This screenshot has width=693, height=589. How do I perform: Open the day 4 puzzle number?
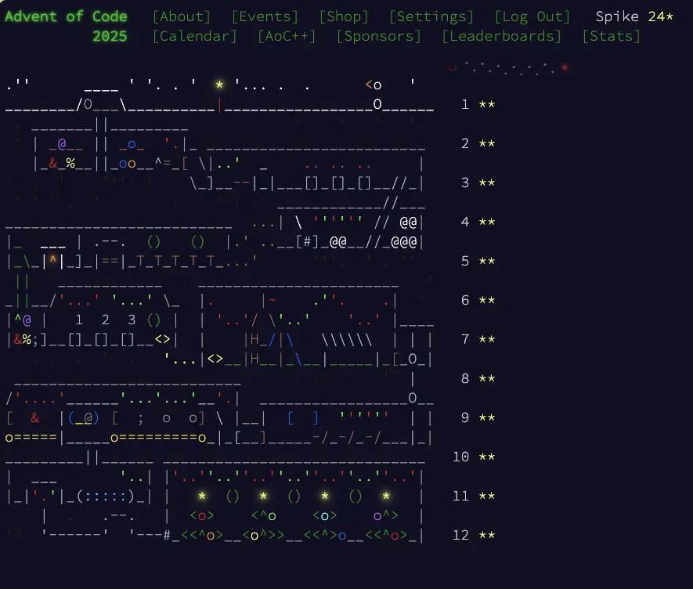[x=464, y=222]
